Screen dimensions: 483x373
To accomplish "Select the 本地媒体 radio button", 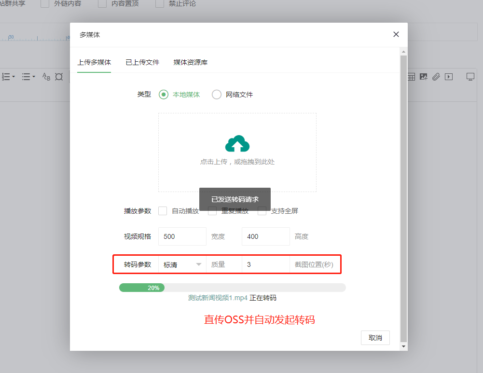I will (x=164, y=95).
